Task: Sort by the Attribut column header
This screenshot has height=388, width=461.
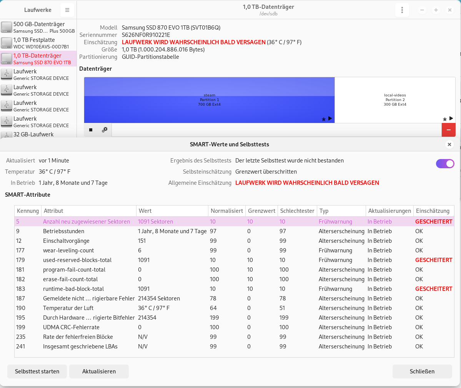Action: tap(89, 211)
